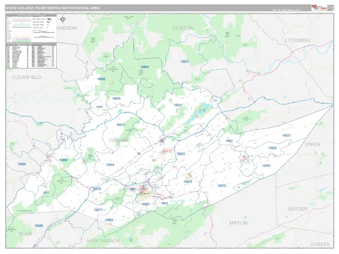This screenshot has height=254, width=339.
Task: Select the CLEARFIELD county label
Action: (x=26, y=77)
